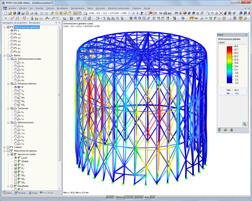The image size is (252, 201).
Task: Collapse the Deformaciones locales tree branch
Action: pyautogui.click(x=8, y=59)
